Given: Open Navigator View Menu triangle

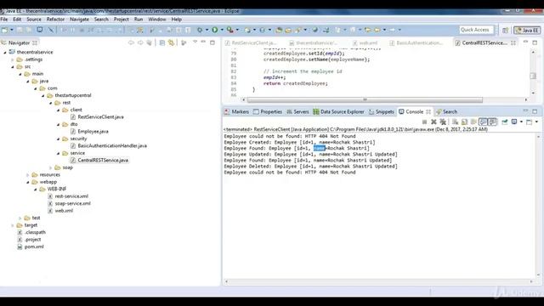Looking at the screenshot, I should click(x=195, y=42).
